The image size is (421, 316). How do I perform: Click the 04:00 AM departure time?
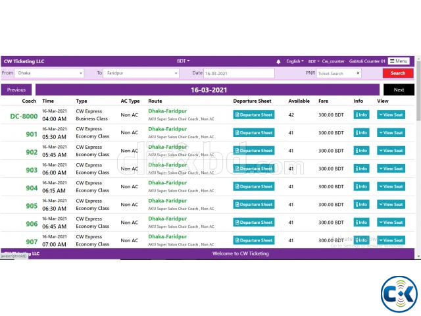pyautogui.click(x=54, y=118)
